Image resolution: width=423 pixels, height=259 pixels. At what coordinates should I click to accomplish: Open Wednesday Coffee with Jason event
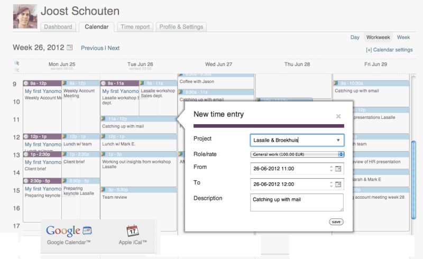click(x=216, y=80)
